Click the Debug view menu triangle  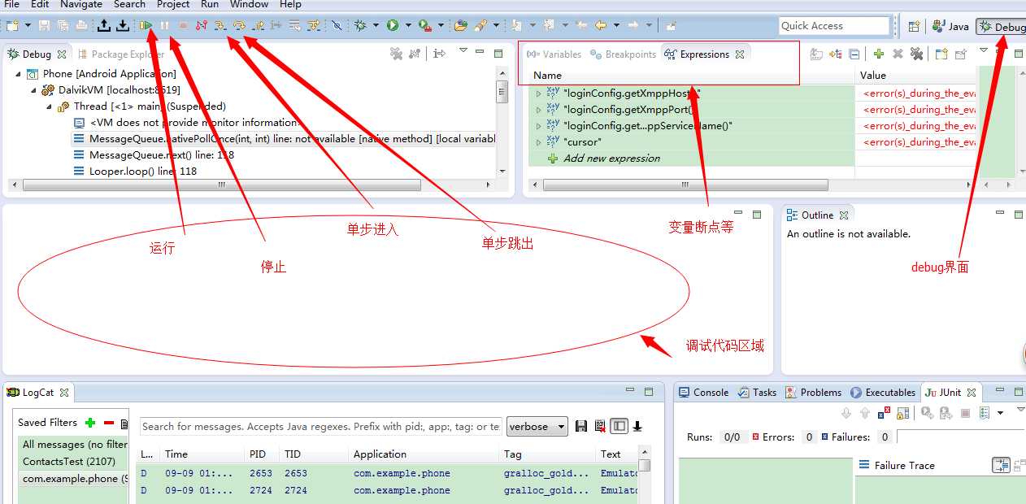pyautogui.click(x=463, y=52)
